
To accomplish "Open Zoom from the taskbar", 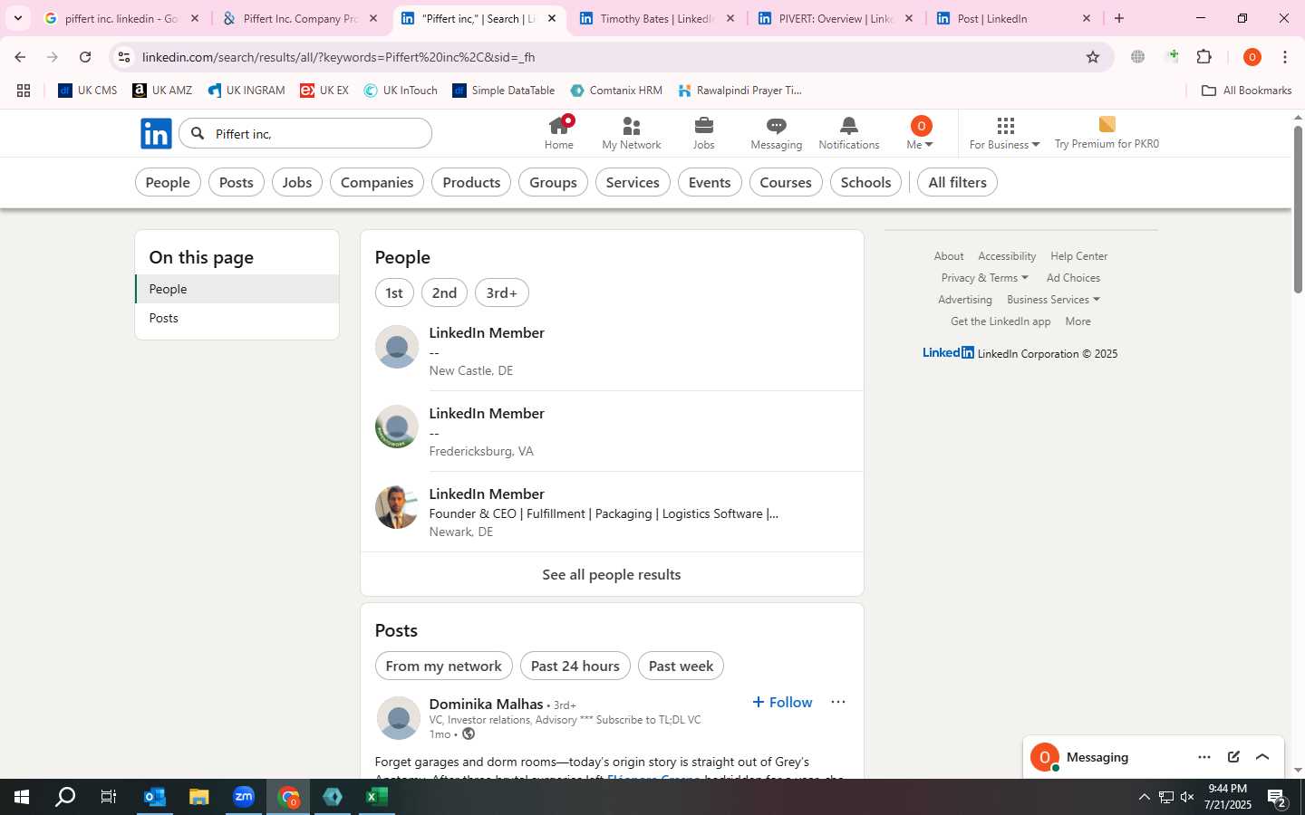I will (x=244, y=797).
